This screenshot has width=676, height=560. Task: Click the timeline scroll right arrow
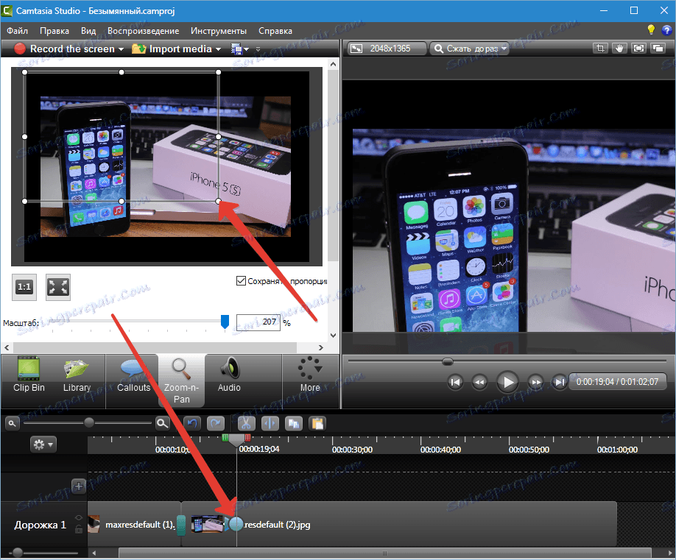click(x=670, y=553)
